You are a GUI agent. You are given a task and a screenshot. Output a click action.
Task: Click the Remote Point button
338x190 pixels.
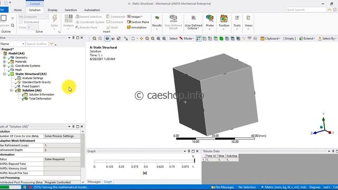click(87, 27)
